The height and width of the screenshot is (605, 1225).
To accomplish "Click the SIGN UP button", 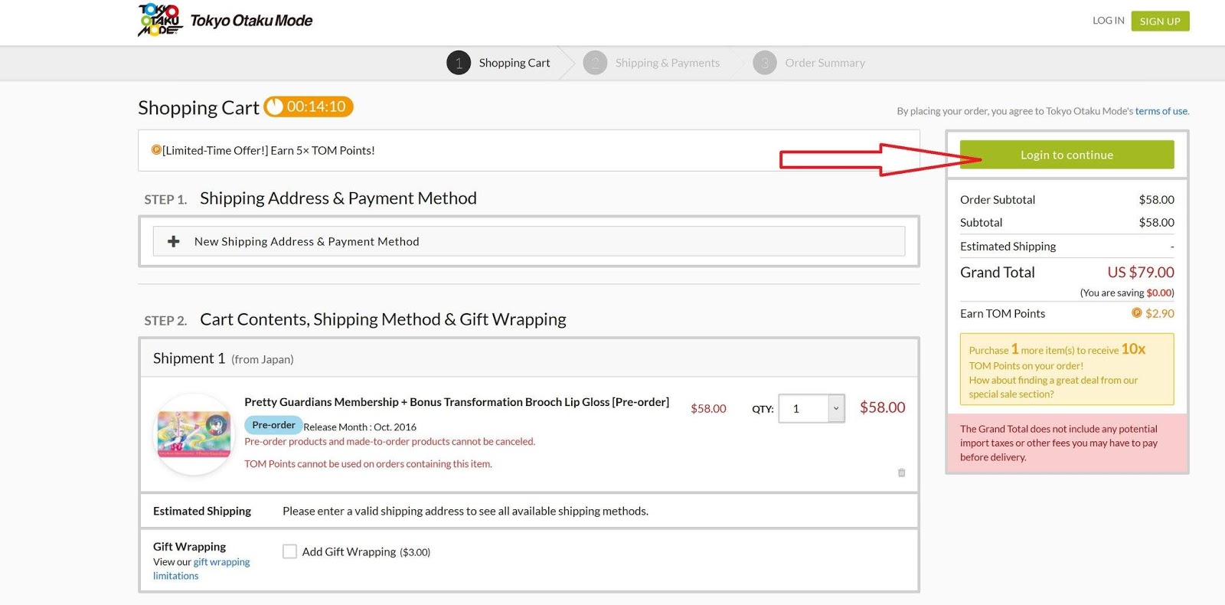I will pyautogui.click(x=1160, y=21).
